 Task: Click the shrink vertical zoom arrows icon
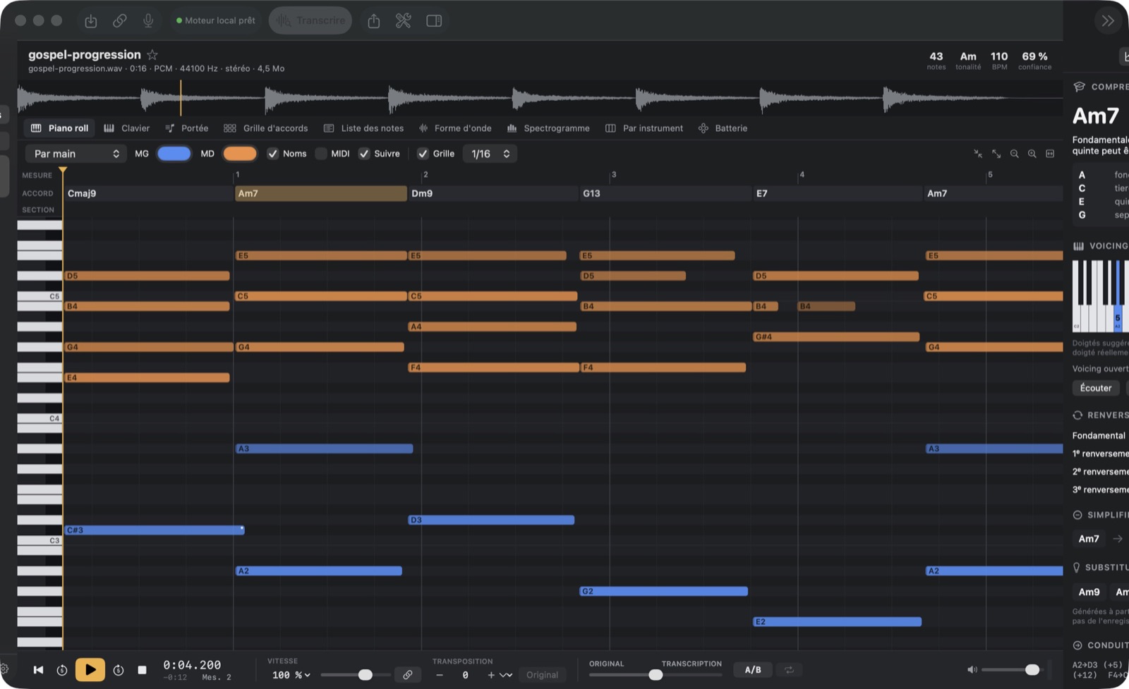point(978,154)
